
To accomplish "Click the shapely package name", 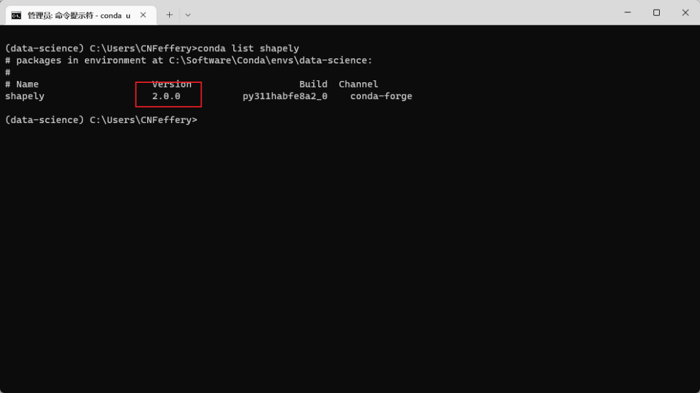I will pyautogui.click(x=24, y=95).
